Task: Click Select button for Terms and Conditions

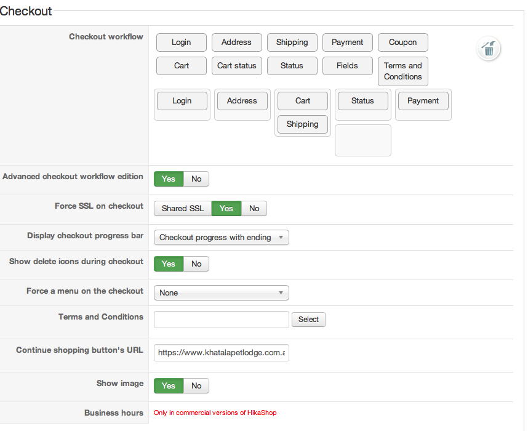Action: click(x=308, y=320)
